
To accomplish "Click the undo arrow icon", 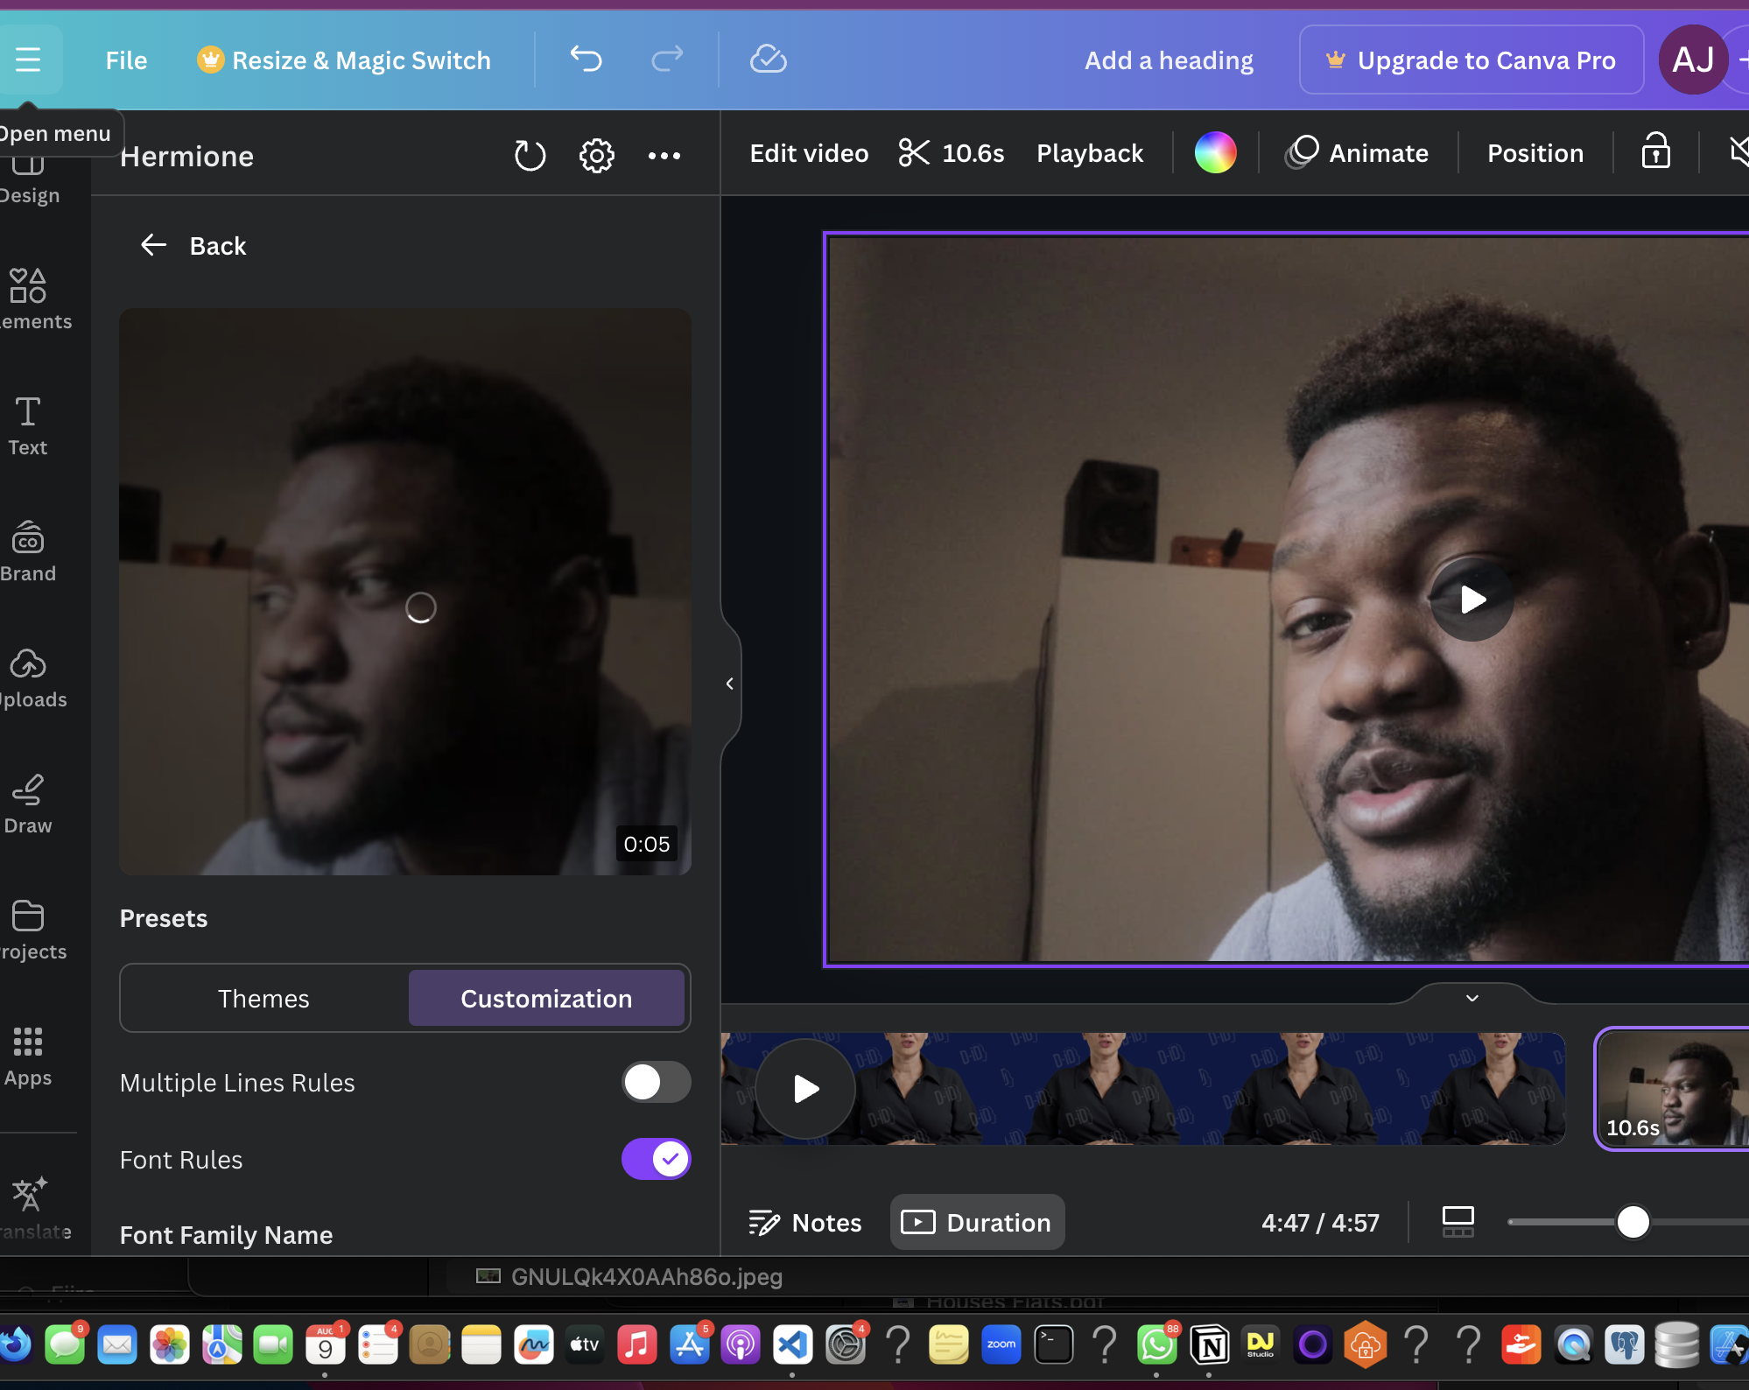I will (586, 60).
